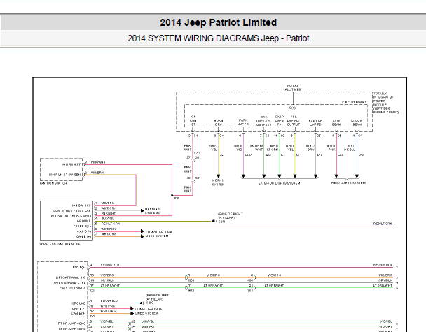Click "IGN SW OUT (RUN-START)" terminal label
Image resolution: width=426 pixels, height=332 pixels.
tap(71, 216)
